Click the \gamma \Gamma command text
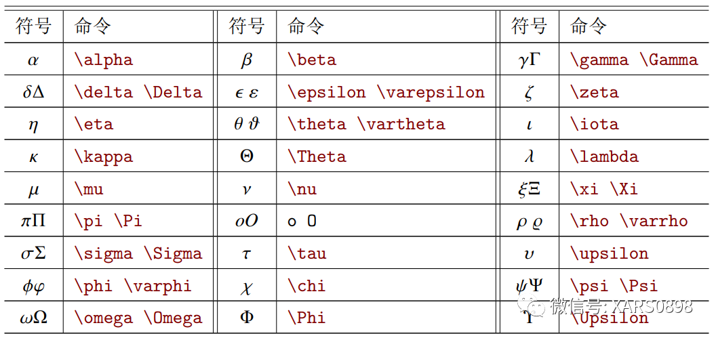 (634, 60)
